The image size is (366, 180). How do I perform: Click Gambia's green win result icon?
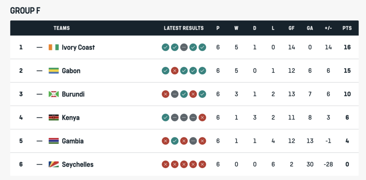click(x=174, y=141)
